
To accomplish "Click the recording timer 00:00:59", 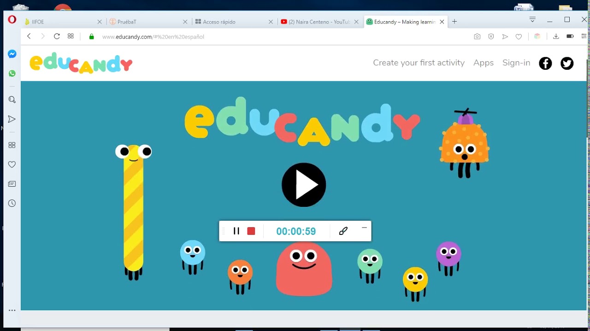I will click(296, 231).
